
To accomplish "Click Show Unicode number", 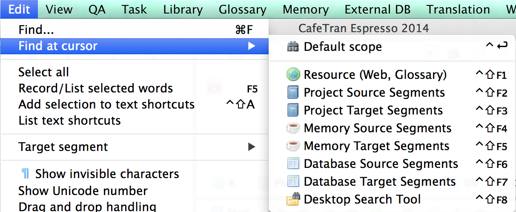I will (x=83, y=191).
